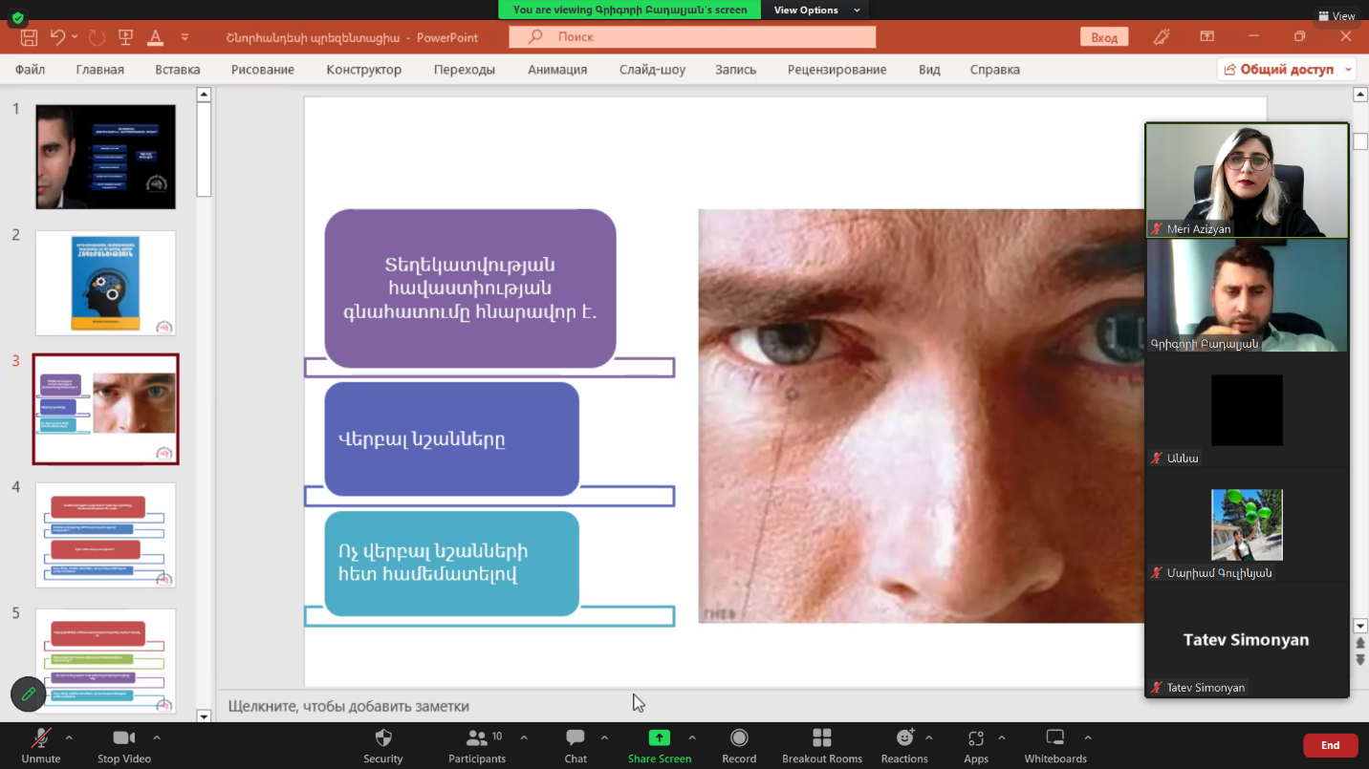
Task: Open the Вставка ribbon tab
Action: tap(178, 70)
